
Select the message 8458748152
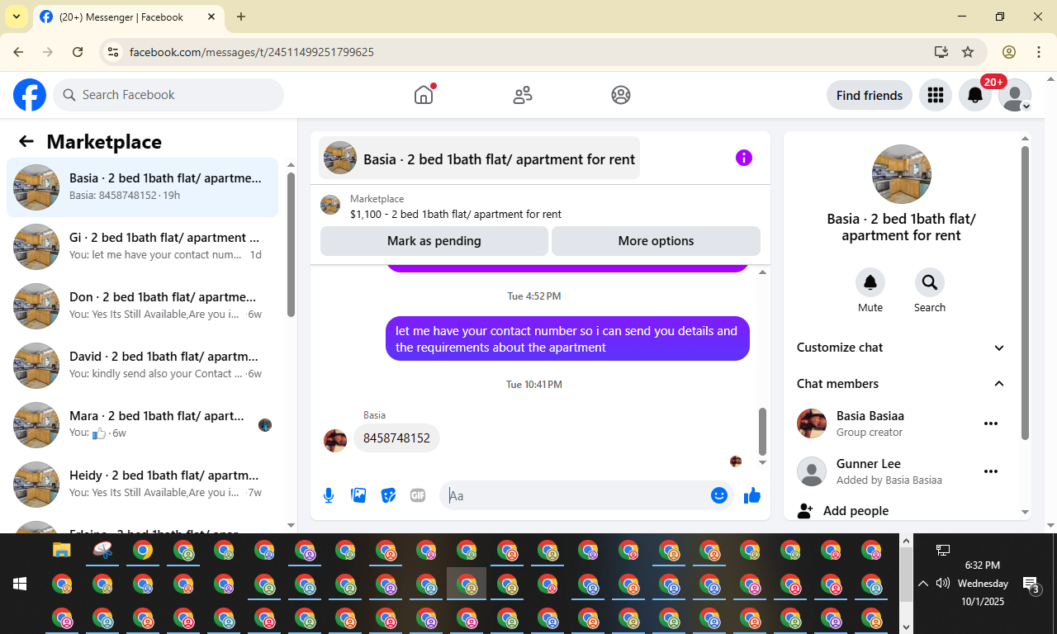(x=396, y=438)
